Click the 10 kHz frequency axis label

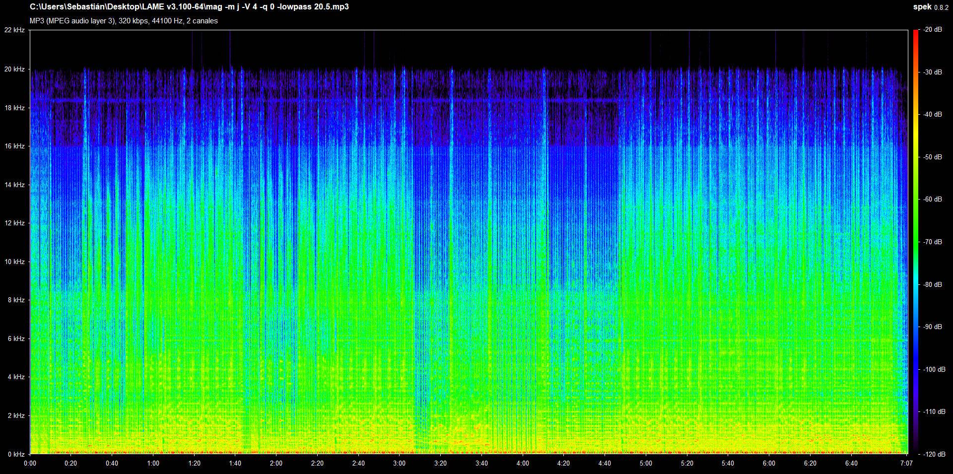click(14, 262)
